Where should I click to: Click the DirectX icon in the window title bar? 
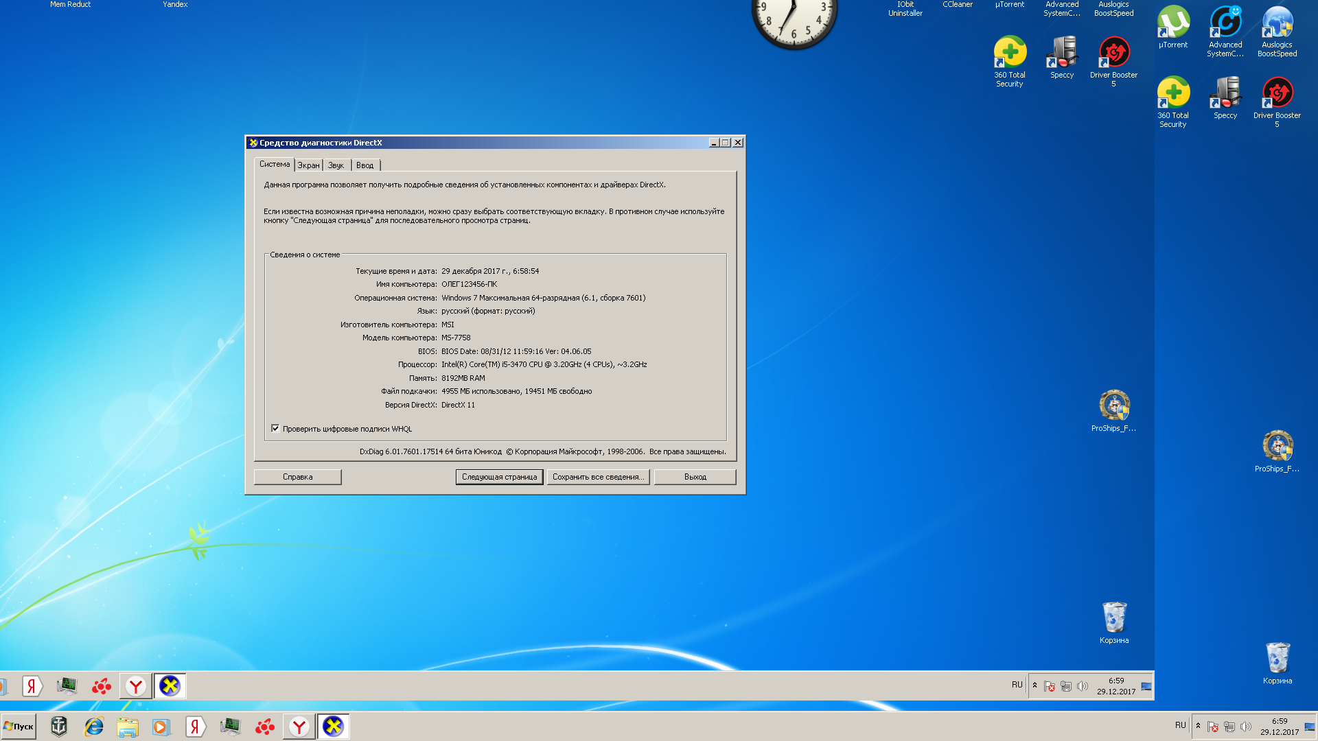pyautogui.click(x=253, y=143)
